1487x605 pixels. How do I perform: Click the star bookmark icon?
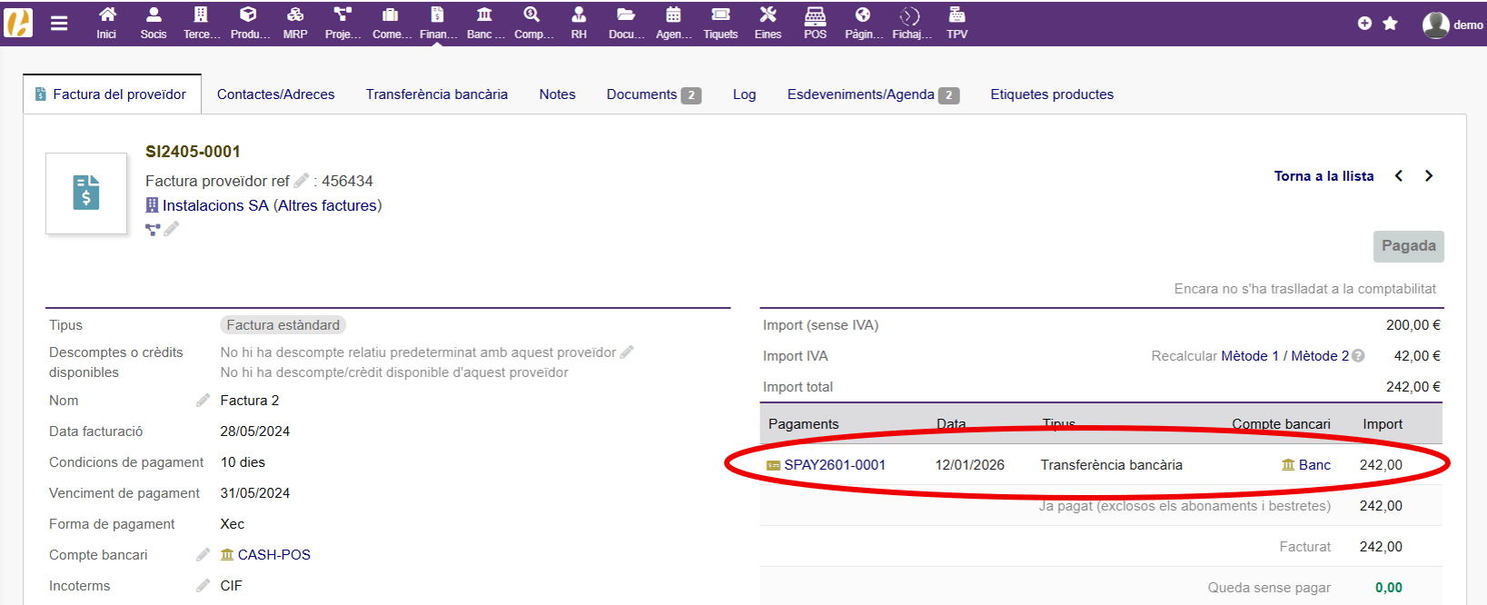pos(1390,24)
